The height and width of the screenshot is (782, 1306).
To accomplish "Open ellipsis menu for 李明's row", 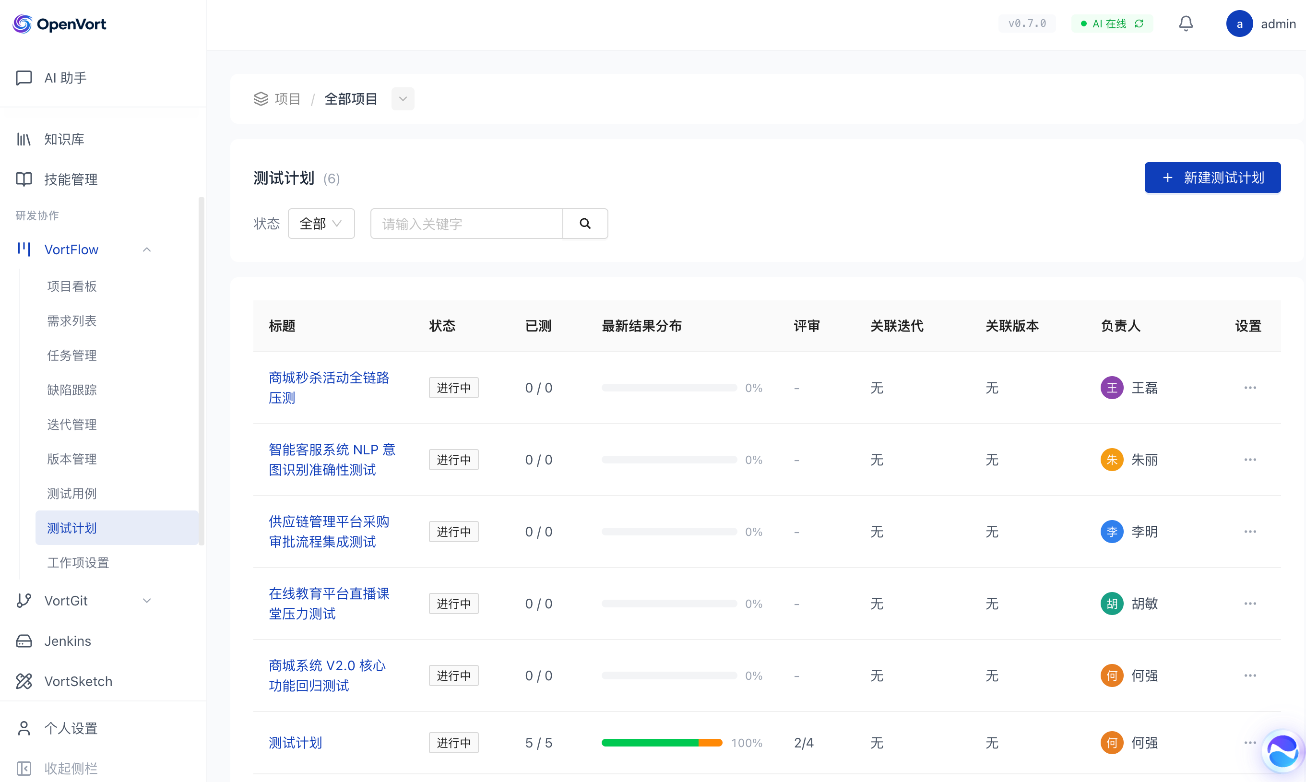I will [1250, 532].
